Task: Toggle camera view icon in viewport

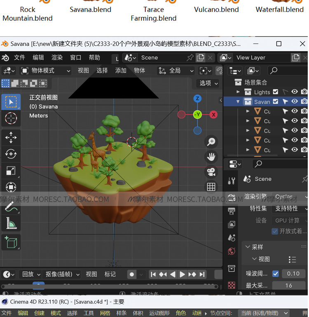Action: pos(211,172)
